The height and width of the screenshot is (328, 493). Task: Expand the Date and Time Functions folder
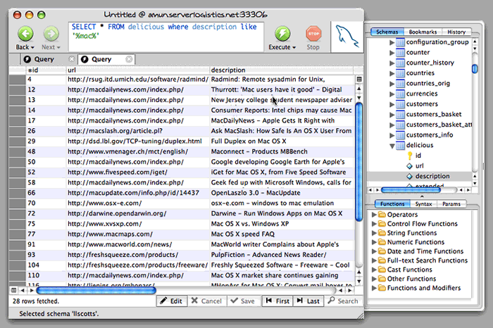coord(374,251)
